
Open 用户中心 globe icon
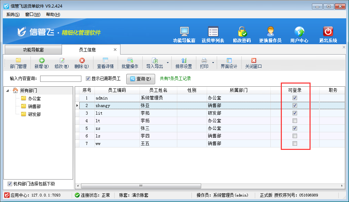(299, 32)
